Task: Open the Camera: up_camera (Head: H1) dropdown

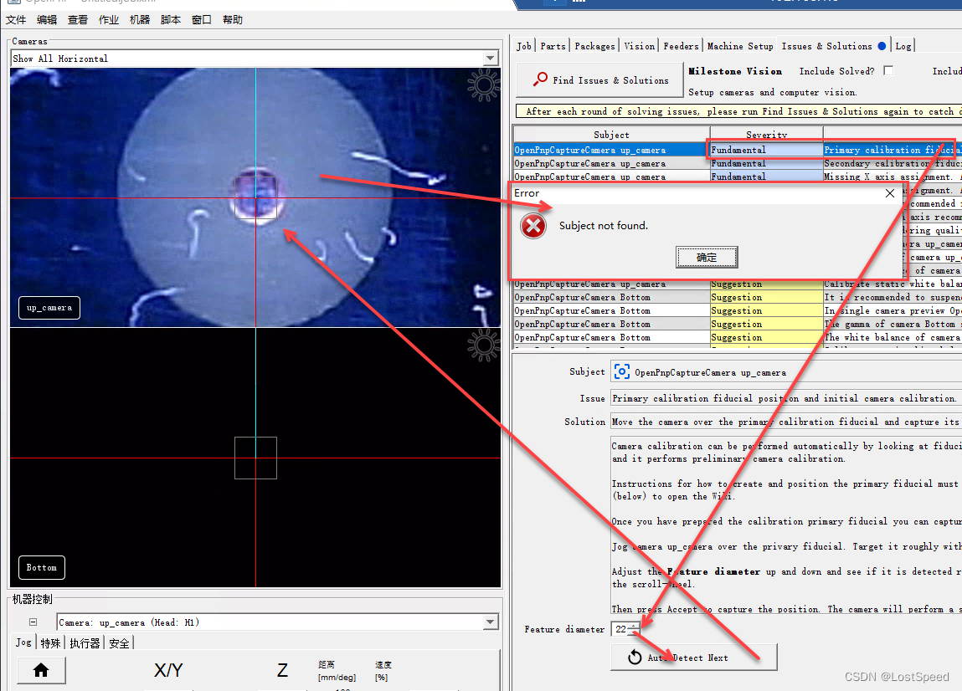Action: [490, 622]
